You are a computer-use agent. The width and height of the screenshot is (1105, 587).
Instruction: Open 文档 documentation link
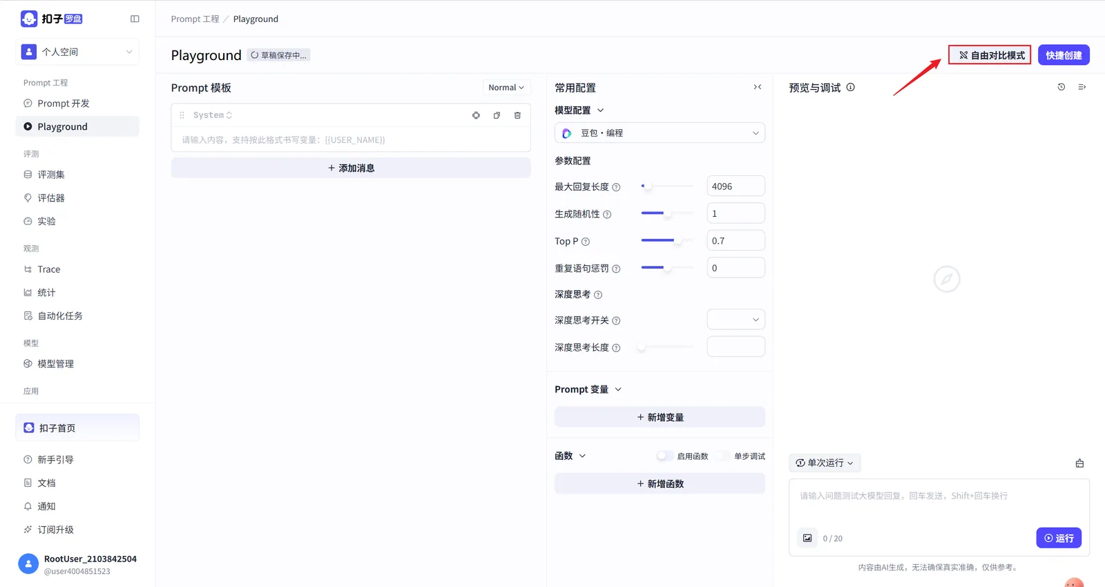[x=77, y=483]
